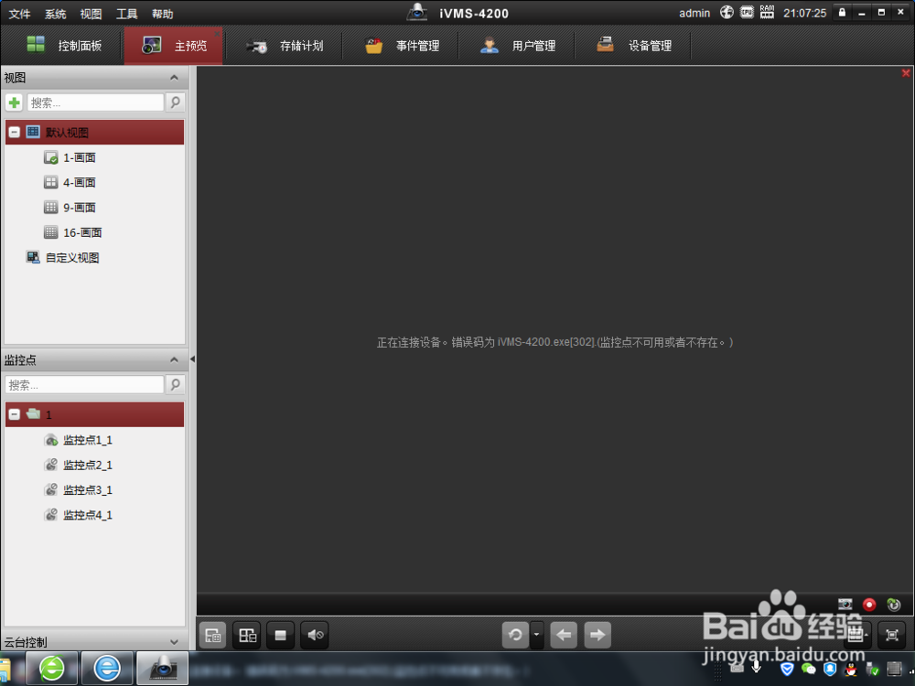The width and height of the screenshot is (915, 686).
Task: Open the 工具 tools menu
Action: coord(126,14)
